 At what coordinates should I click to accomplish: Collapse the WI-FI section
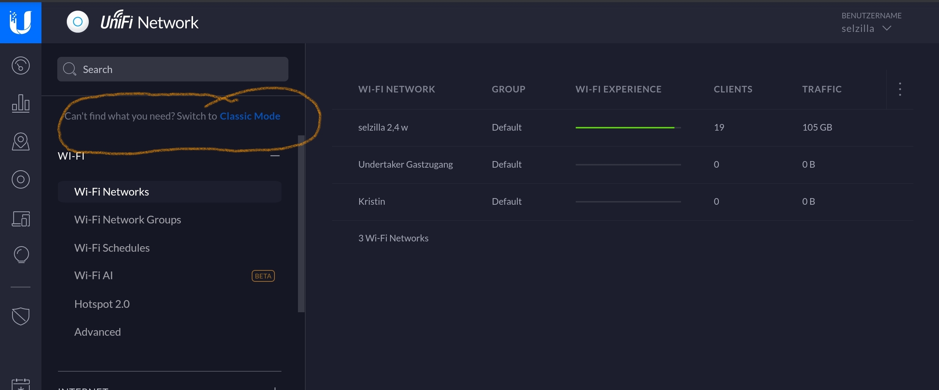coord(275,156)
